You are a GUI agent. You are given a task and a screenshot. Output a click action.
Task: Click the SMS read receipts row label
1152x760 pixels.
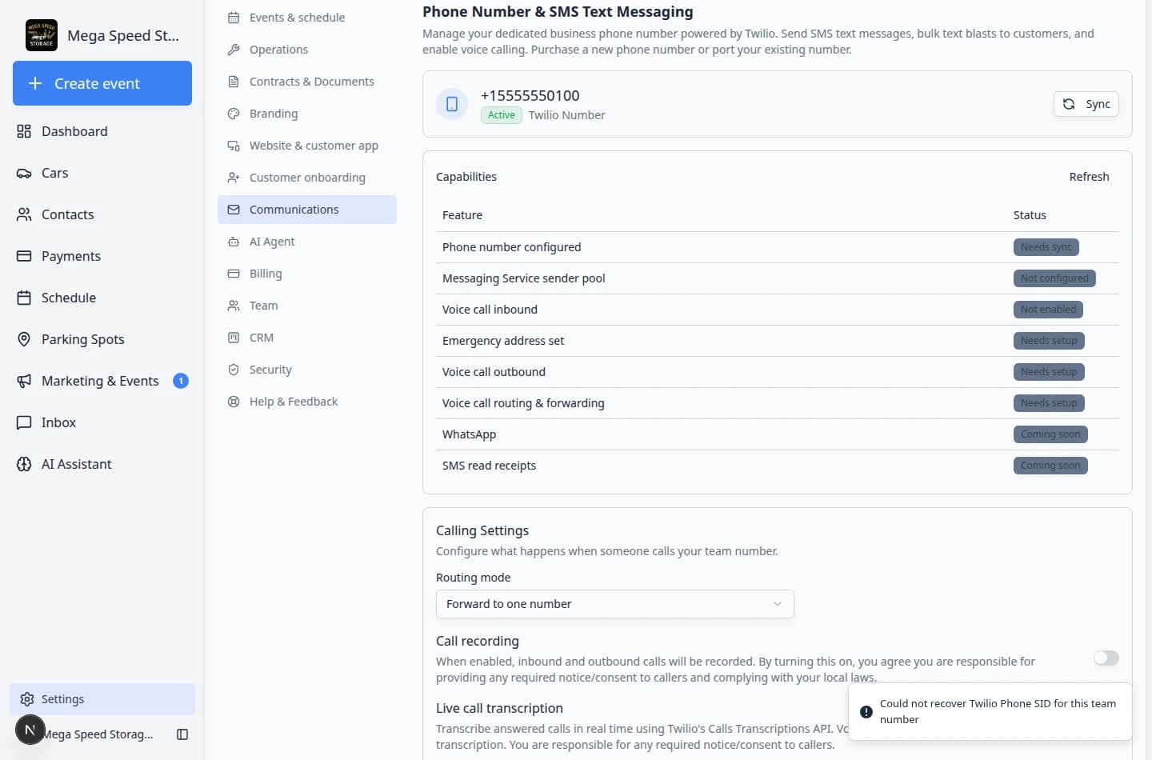pos(489,466)
